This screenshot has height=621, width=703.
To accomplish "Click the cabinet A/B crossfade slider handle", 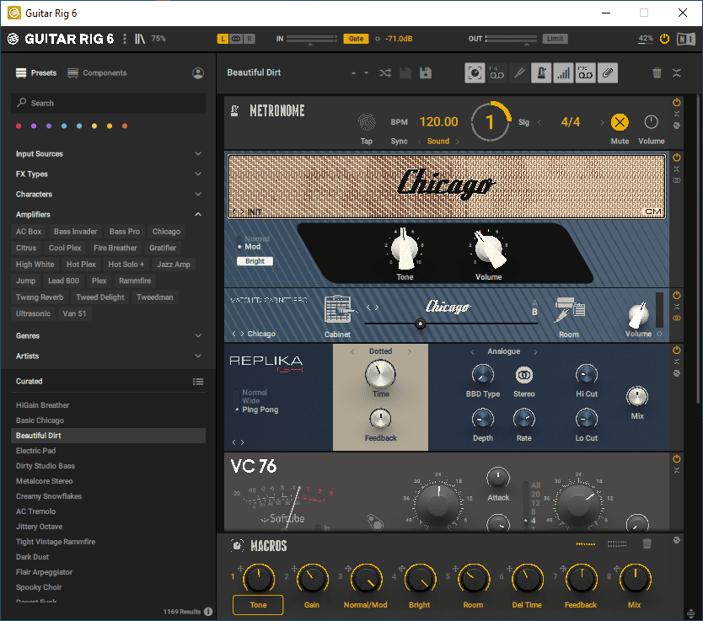I will tap(420, 323).
